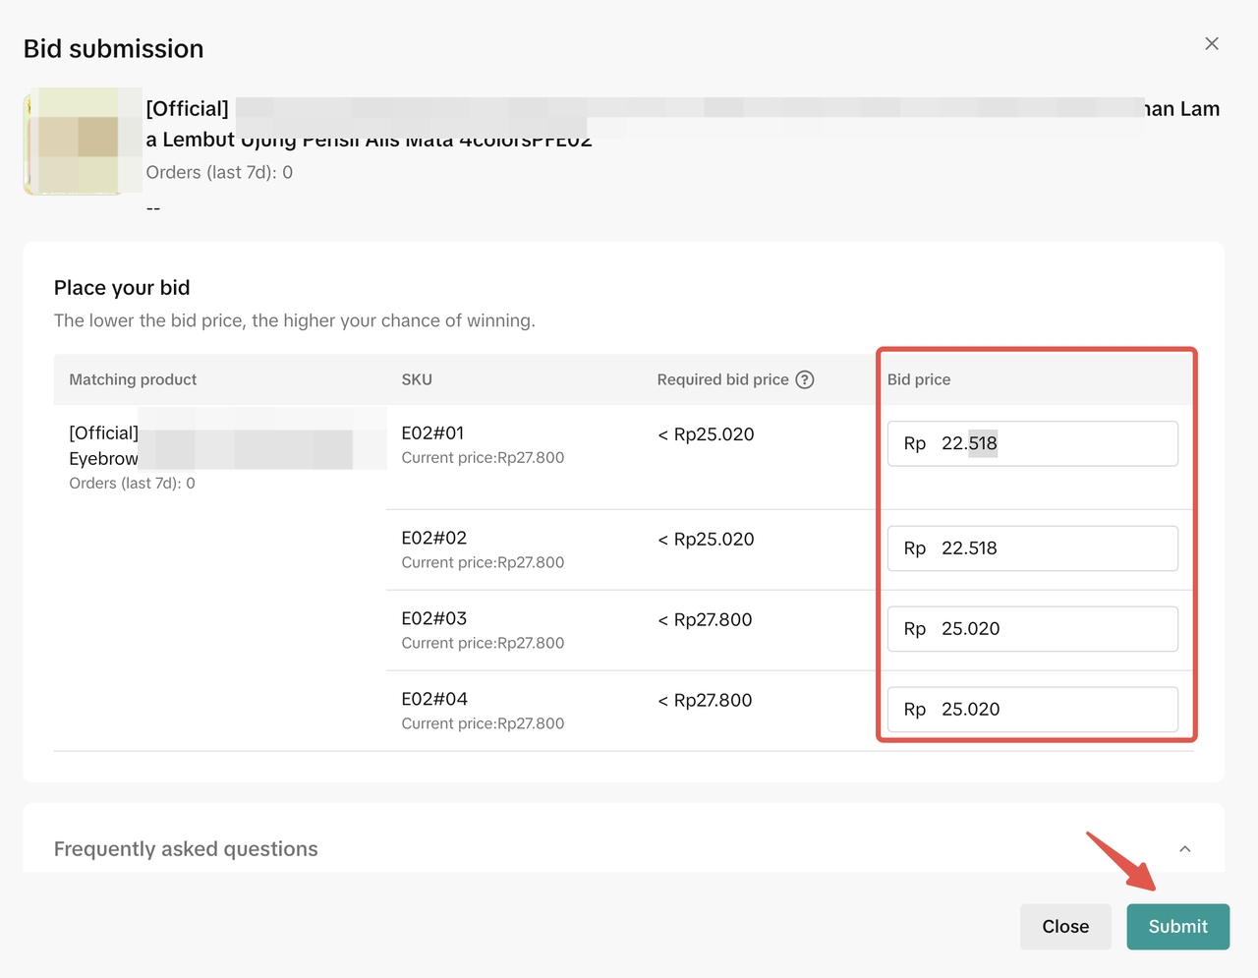Click the E02#04 bid price field
This screenshot has width=1258, height=978.
1032,710
